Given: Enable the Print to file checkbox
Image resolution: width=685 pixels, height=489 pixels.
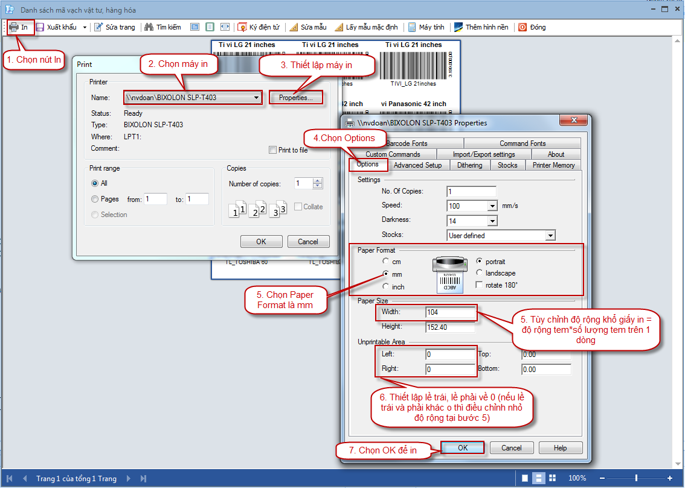Looking at the screenshot, I should click(x=272, y=150).
